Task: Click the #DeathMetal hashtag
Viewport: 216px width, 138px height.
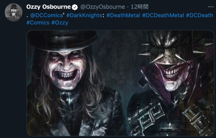Action: coord(123,15)
